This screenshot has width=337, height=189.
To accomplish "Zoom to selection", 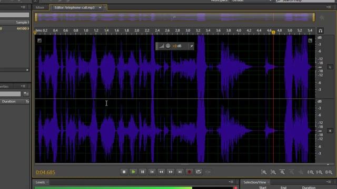I will pyautogui.click(x=329, y=172).
